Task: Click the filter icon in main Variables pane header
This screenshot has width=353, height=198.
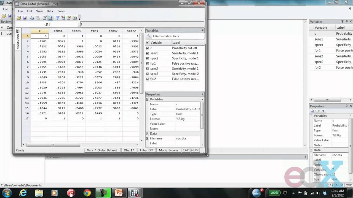Action: point(342,21)
